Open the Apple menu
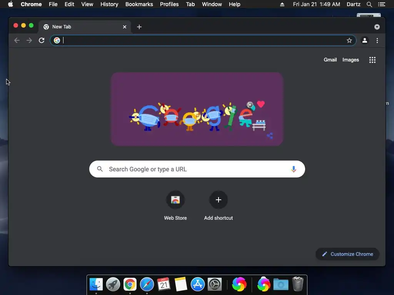 click(x=10, y=4)
